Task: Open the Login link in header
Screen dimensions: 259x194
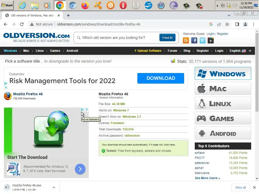Action: [x=210, y=34]
